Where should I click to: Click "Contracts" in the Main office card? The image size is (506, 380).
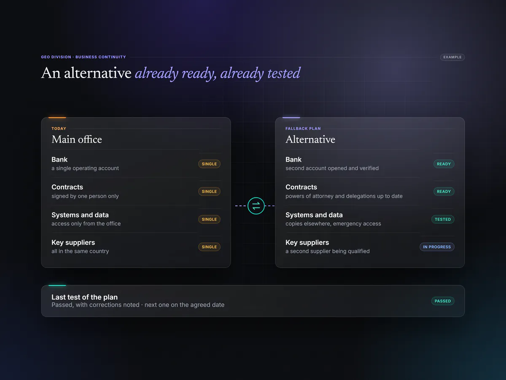click(x=67, y=187)
